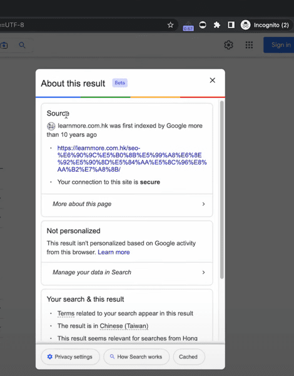Open Google quick settings gear

[x=228, y=45]
